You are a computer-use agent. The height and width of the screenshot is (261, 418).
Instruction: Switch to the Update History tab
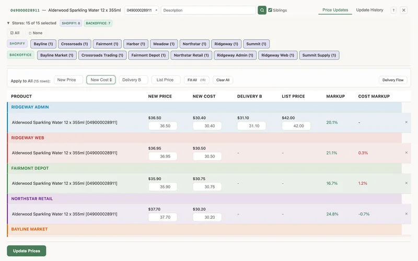[x=369, y=10]
